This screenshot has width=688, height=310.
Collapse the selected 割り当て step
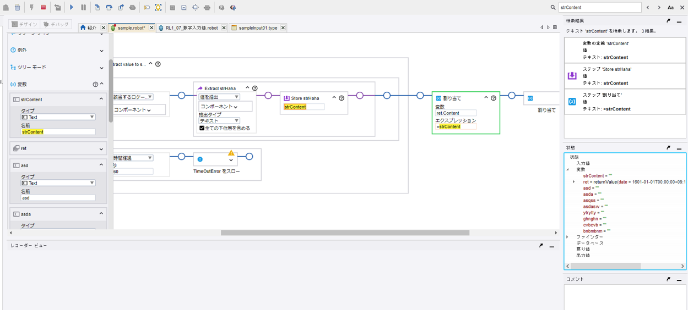point(486,98)
